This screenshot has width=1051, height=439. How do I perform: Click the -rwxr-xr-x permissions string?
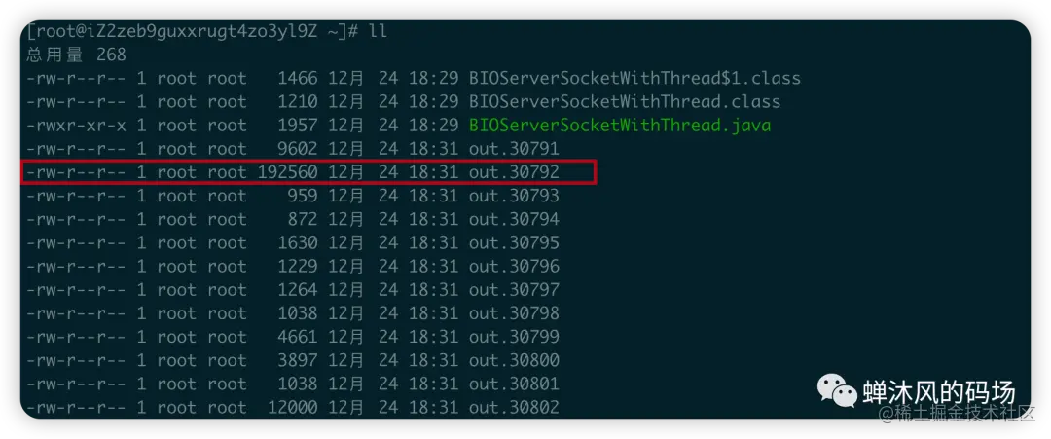click(76, 126)
